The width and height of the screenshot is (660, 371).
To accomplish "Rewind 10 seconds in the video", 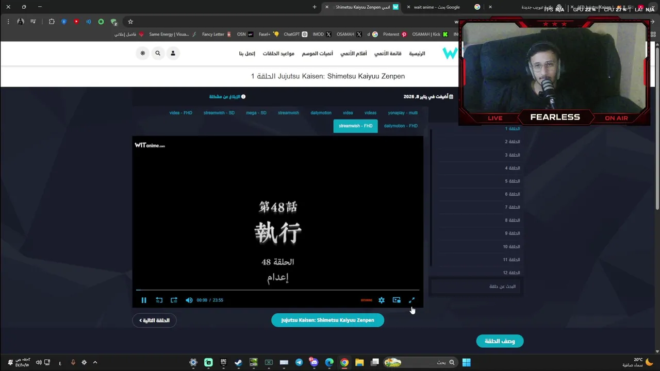I will click(x=159, y=300).
